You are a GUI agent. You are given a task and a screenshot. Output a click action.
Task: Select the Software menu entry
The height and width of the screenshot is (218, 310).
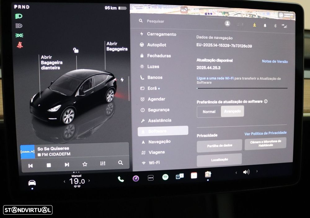(163, 131)
